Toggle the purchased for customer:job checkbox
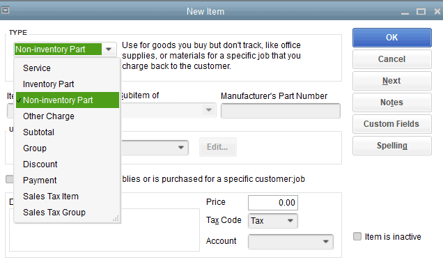The height and width of the screenshot is (269, 443). tap(9, 179)
